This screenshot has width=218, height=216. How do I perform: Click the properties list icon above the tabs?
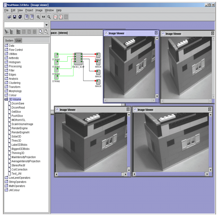[18, 32]
